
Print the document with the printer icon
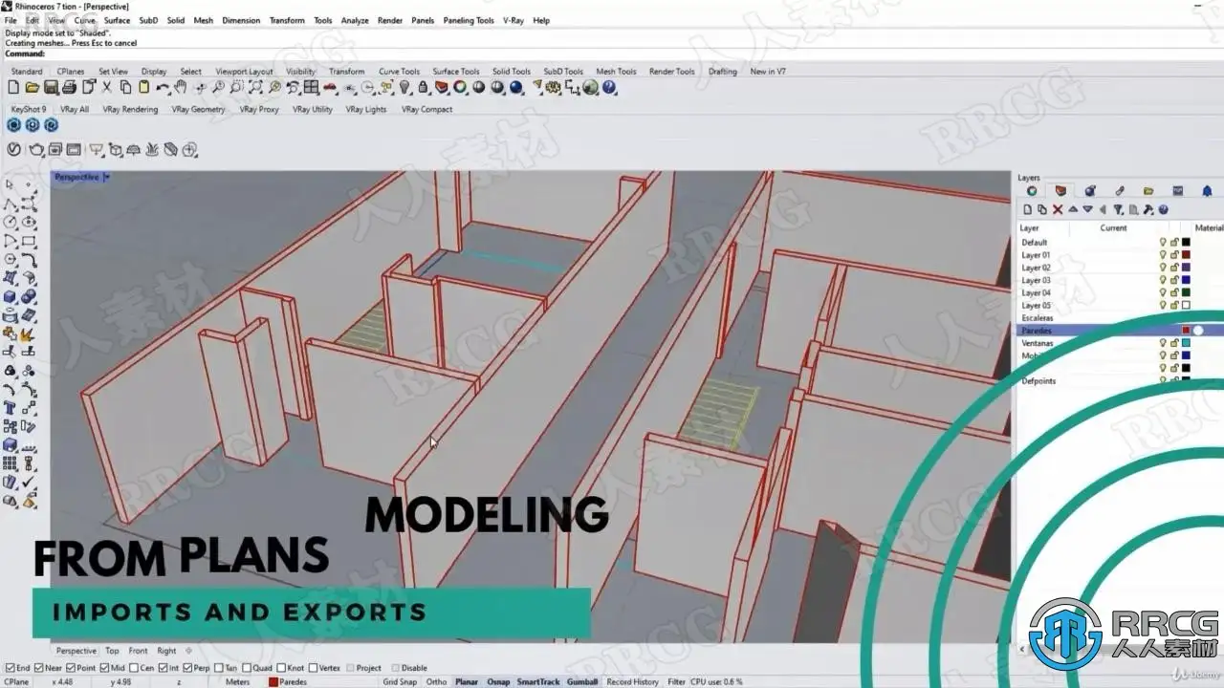[69, 87]
